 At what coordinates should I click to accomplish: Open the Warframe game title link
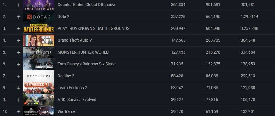(x=66, y=111)
